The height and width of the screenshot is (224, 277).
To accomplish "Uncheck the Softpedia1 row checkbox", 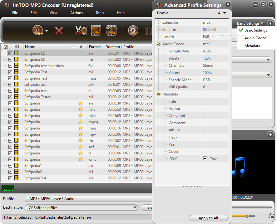I will (x=10, y=166).
